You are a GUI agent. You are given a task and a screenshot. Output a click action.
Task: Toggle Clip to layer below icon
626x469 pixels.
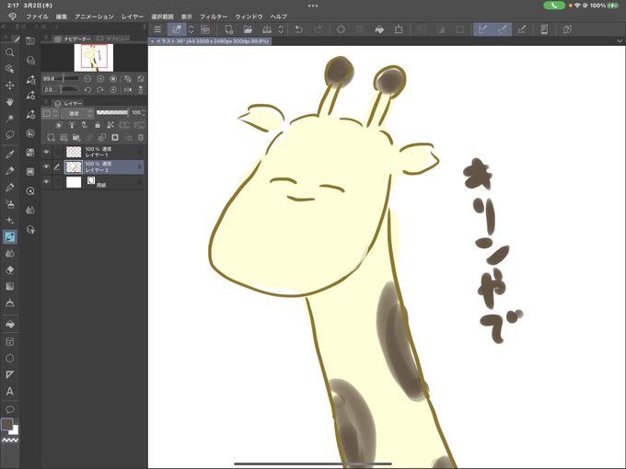click(x=59, y=125)
